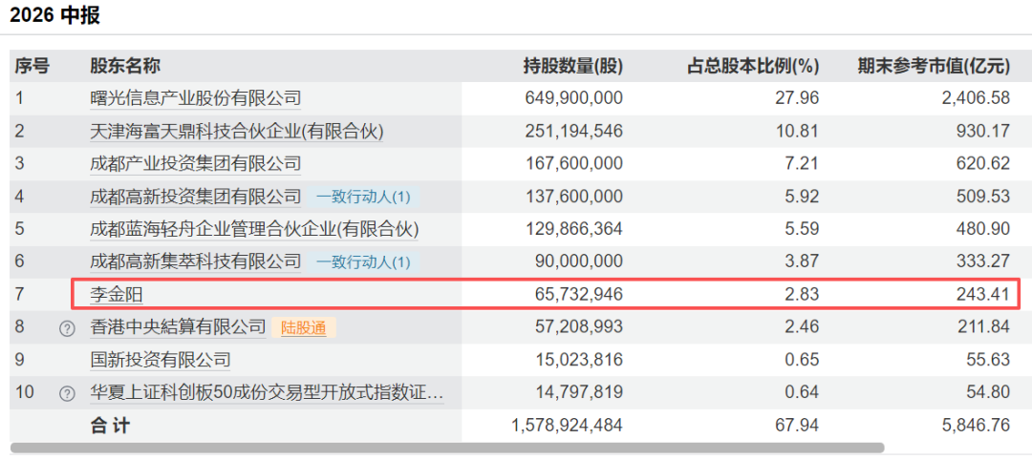Click percentage value 0.65
1032x460 pixels.
click(x=803, y=360)
